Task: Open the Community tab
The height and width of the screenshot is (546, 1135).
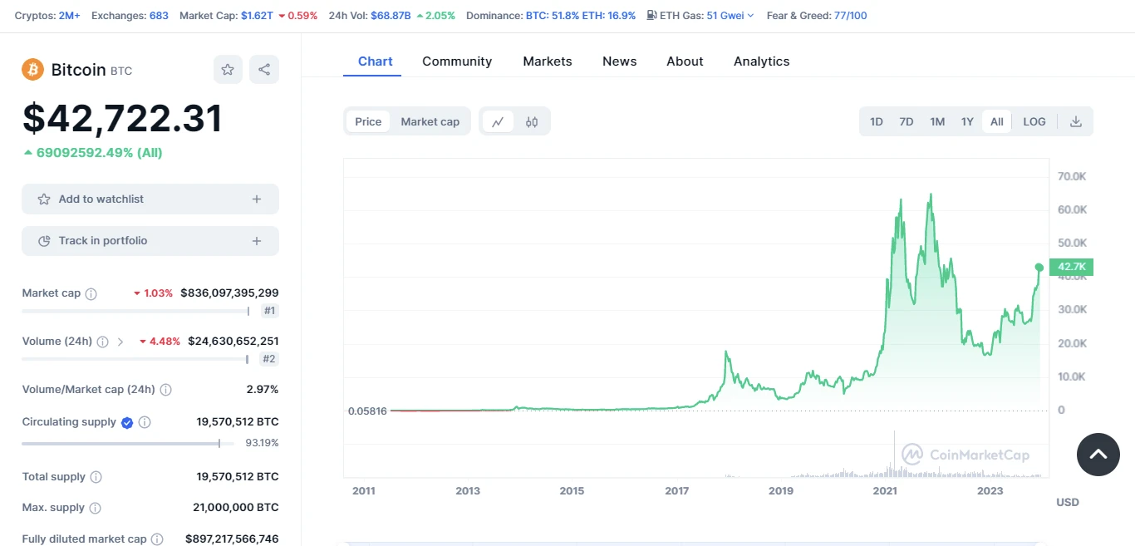Action: [x=457, y=61]
